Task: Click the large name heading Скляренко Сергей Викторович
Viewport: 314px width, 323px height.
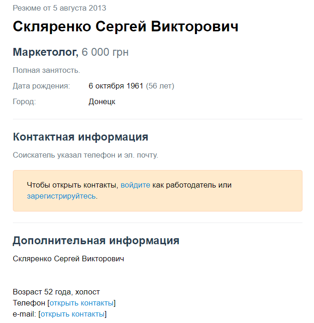Action: 125,27
